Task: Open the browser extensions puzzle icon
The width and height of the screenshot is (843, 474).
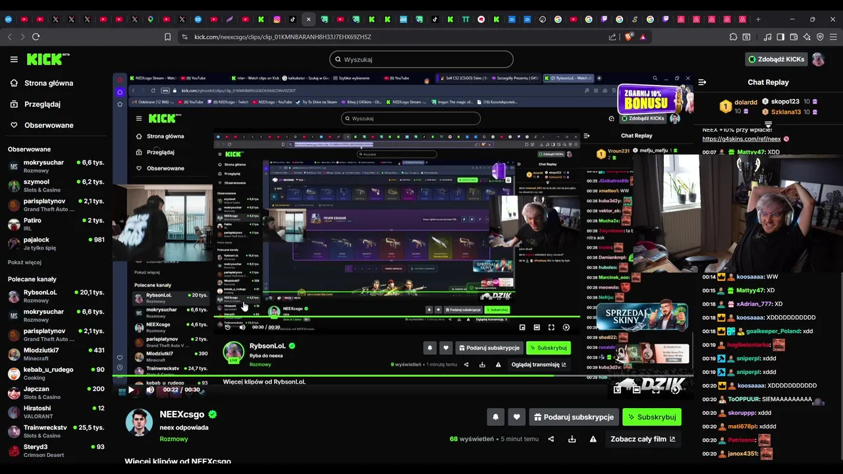Action: [x=734, y=37]
